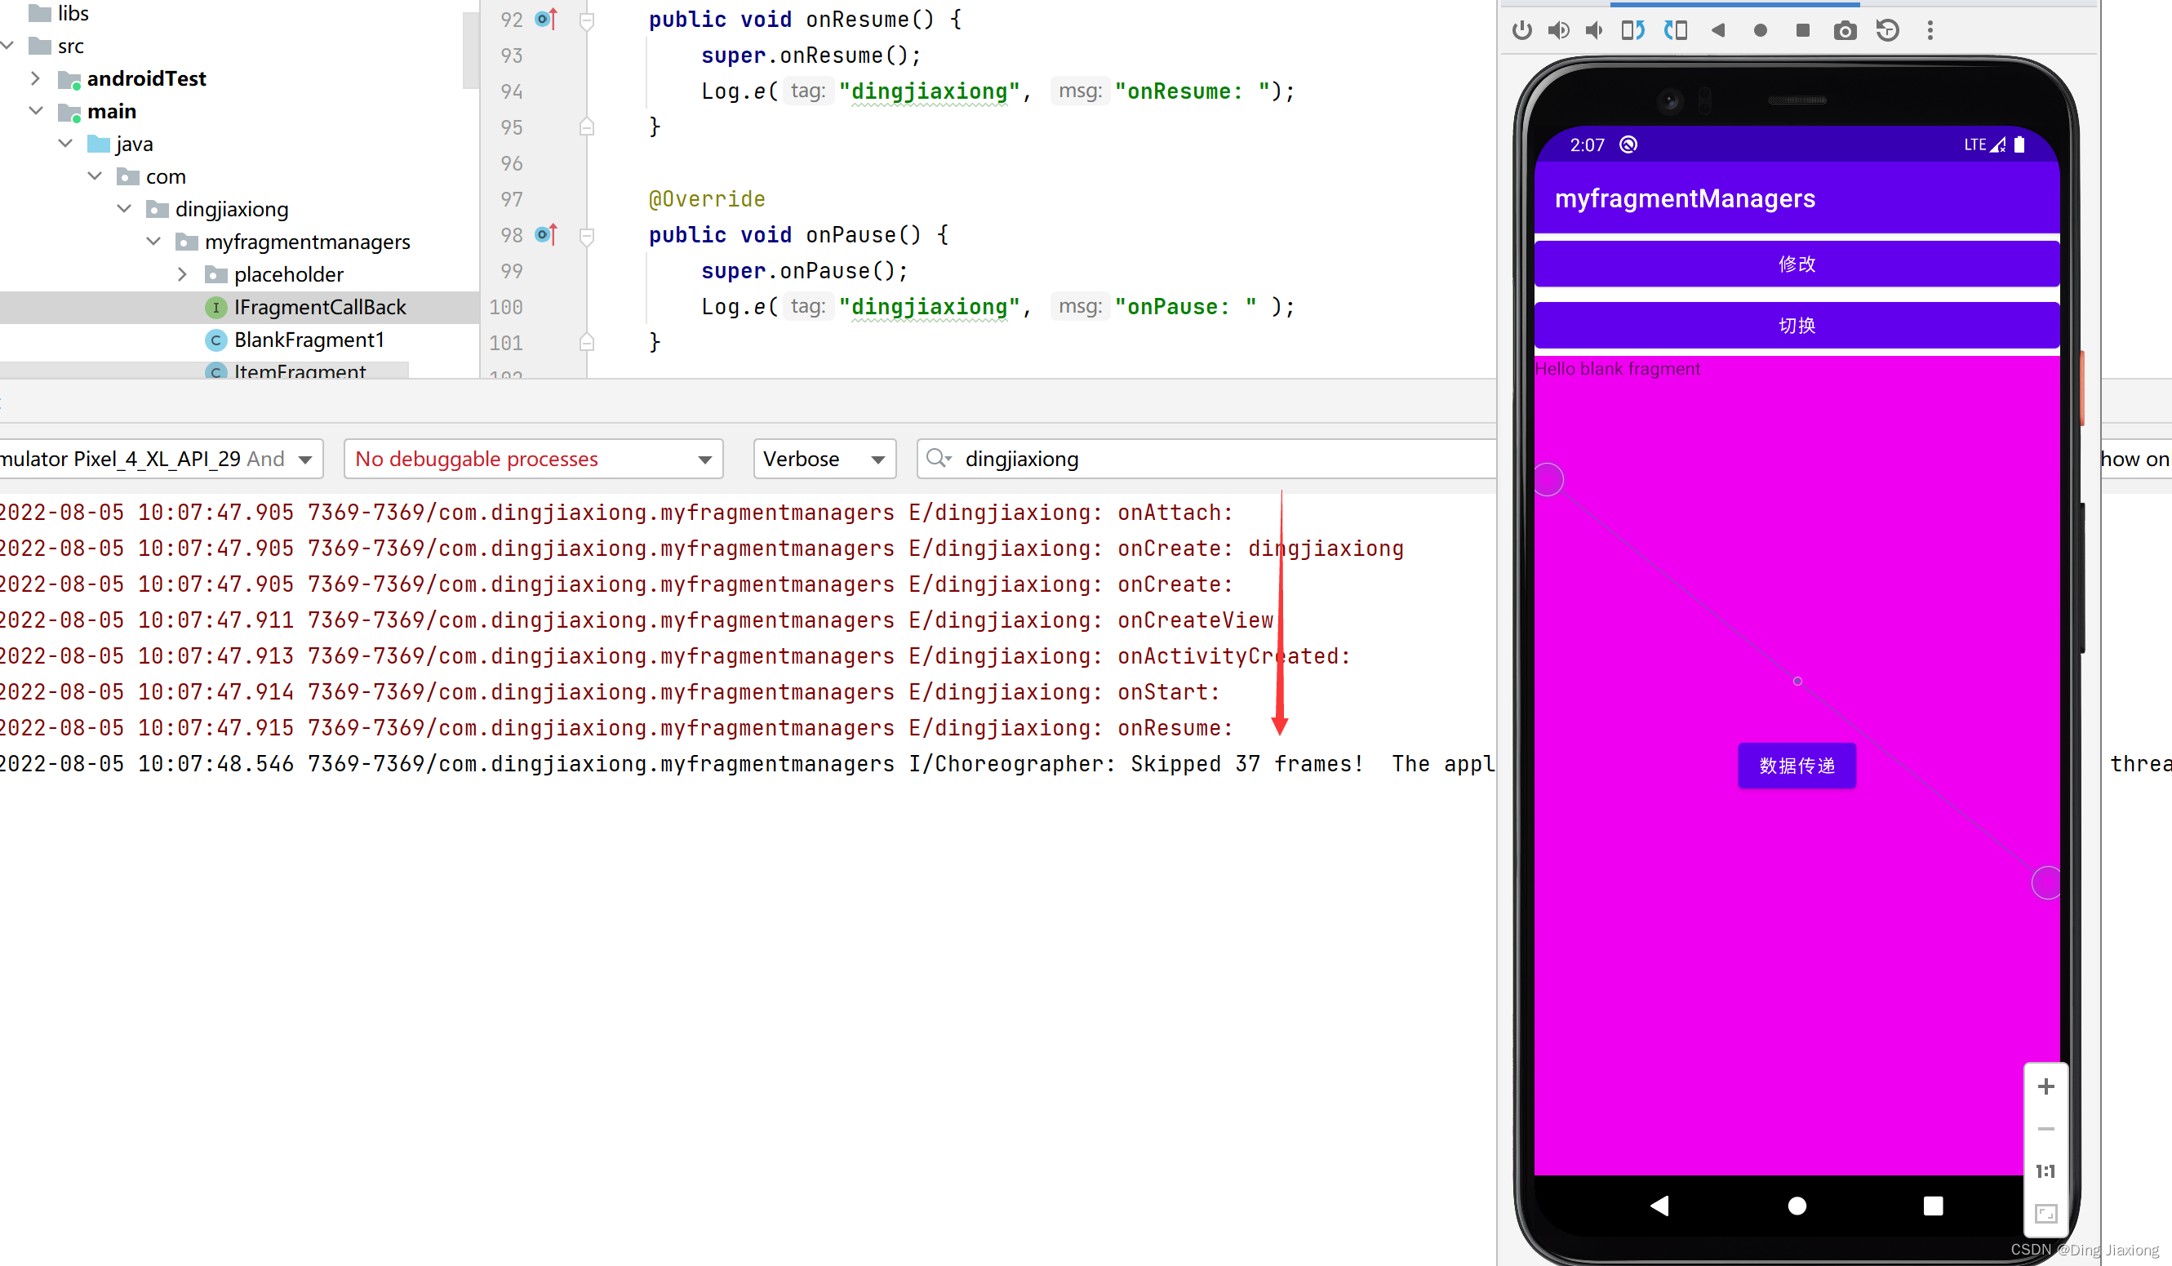Open emulator extended controls three-dot menu
Viewport: 2172px width, 1266px height.
pyautogui.click(x=1930, y=30)
